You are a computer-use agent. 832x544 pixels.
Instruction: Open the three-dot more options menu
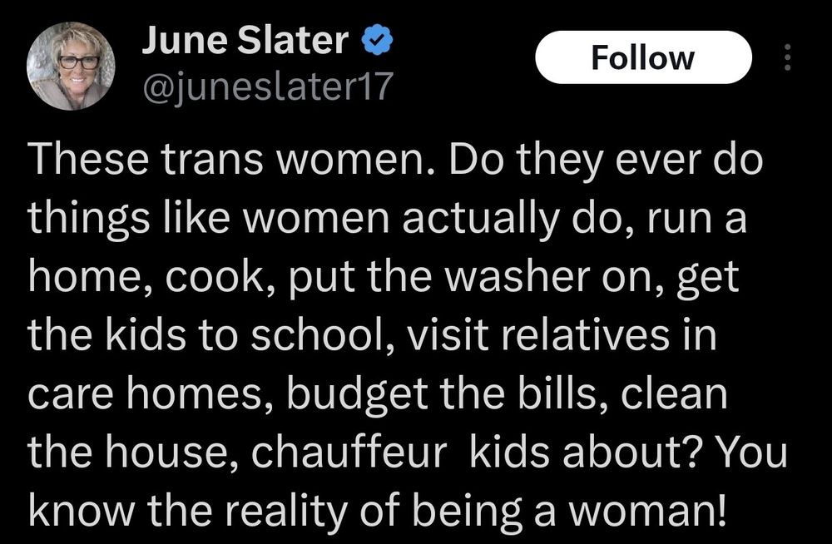787,57
